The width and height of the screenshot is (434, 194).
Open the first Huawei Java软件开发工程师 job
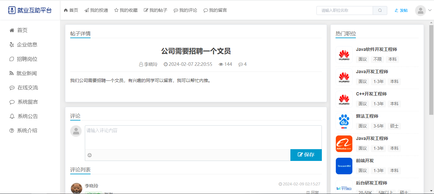coord(376,49)
